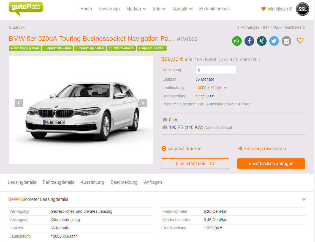This screenshot has width=315, height=242.
Task: Open the Kontakt dropdown menu
Action: (x=182, y=9)
